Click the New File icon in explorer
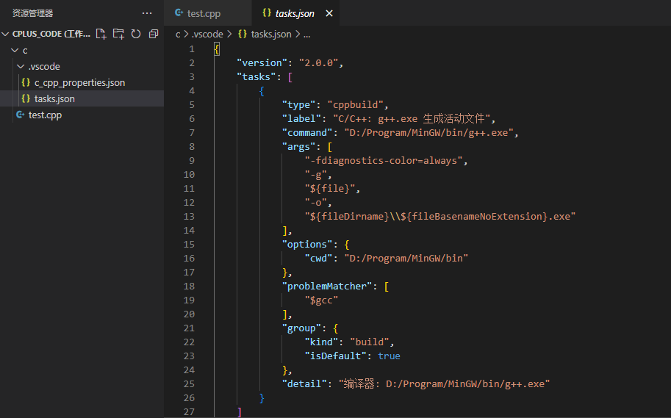Image resolution: width=671 pixels, height=418 pixels. tap(101, 34)
